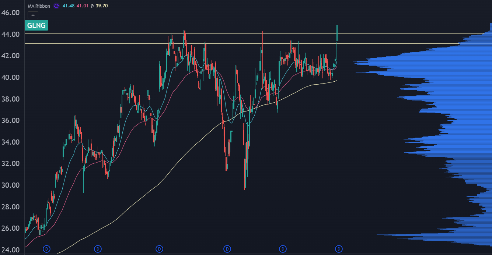
Task: Click the 28.00 price axis label
Action: click(10, 207)
